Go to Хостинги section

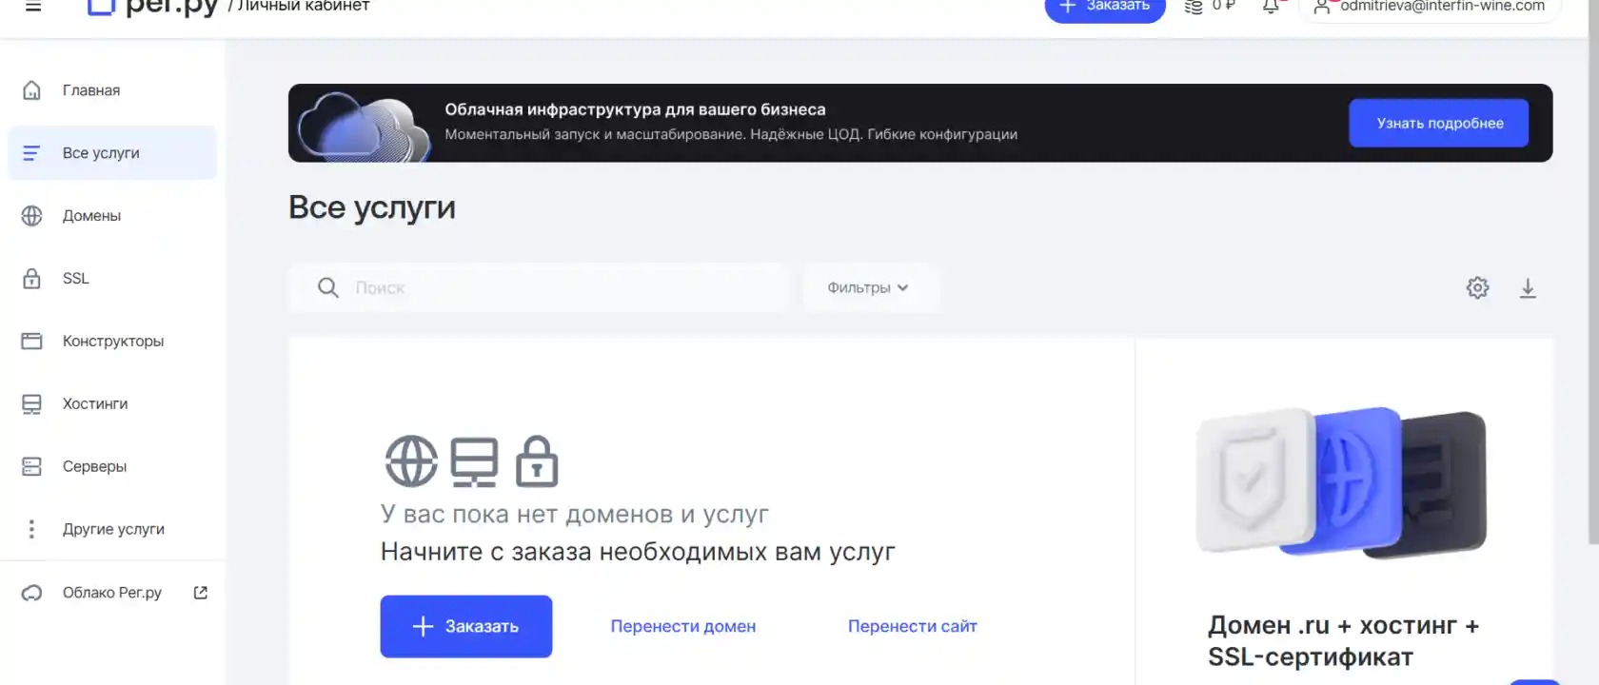pos(112,403)
